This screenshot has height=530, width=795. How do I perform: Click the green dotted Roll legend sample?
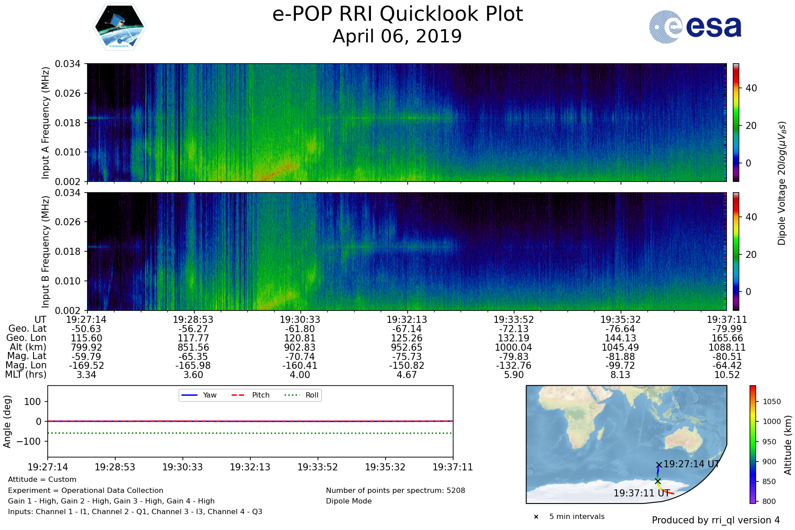(292, 395)
